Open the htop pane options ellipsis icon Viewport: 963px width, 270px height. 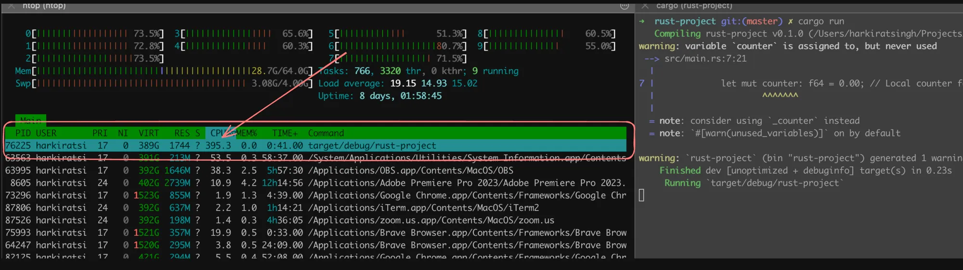tap(624, 6)
